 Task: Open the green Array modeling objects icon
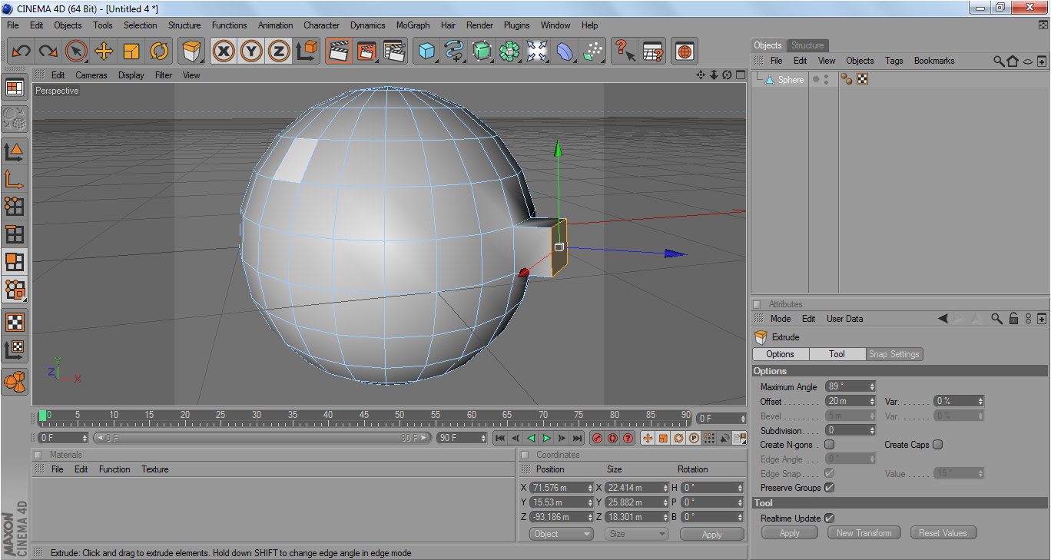point(509,51)
